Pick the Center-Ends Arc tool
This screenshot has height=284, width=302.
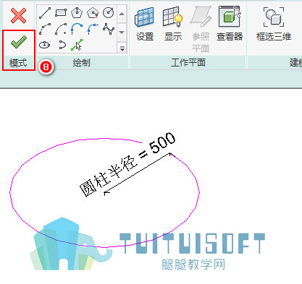pos(61,29)
